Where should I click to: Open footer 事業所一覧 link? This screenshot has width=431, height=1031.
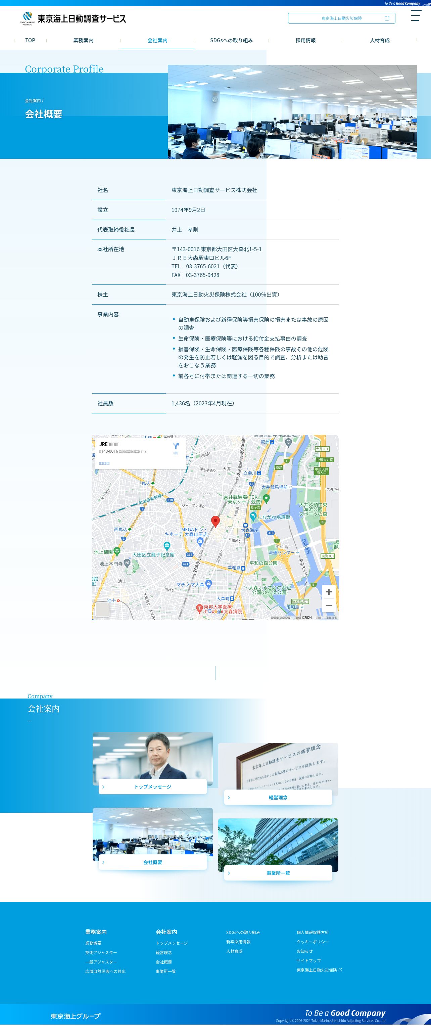pyautogui.click(x=166, y=972)
